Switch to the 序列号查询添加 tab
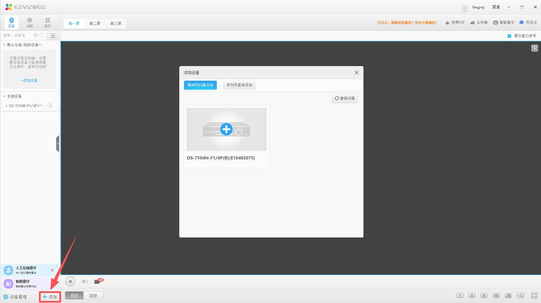Viewport: 541px width, 303px height. [239, 85]
